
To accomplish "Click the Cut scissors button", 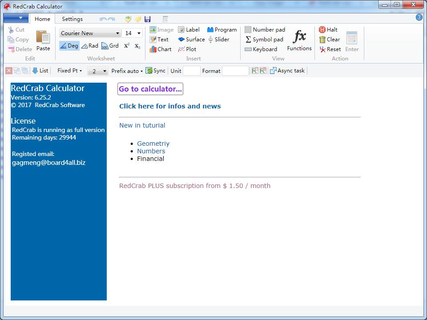I will tap(16, 30).
